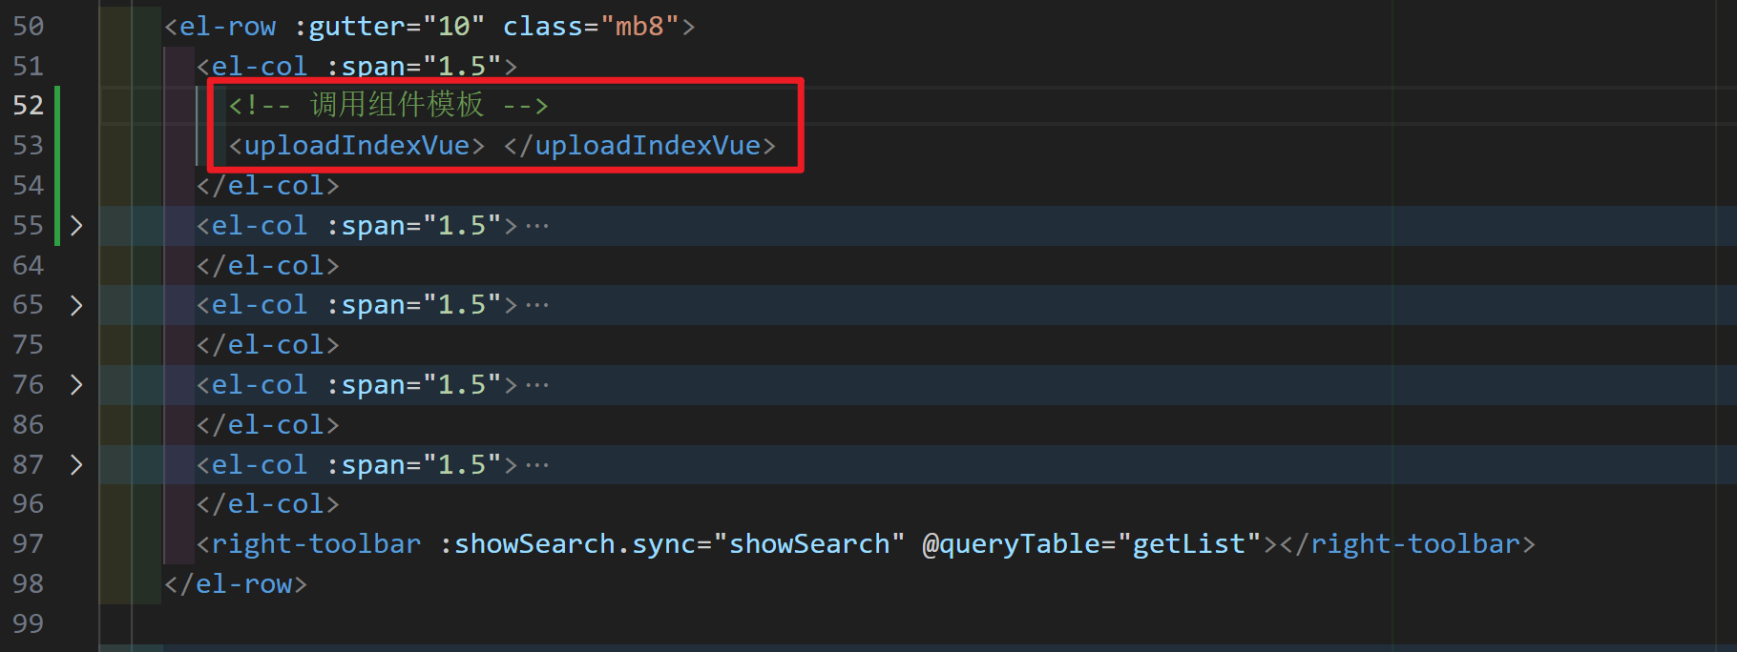Image resolution: width=1737 pixels, height=652 pixels.
Task: Click the opening right-toolbar tag name
Action: [x=315, y=543]
